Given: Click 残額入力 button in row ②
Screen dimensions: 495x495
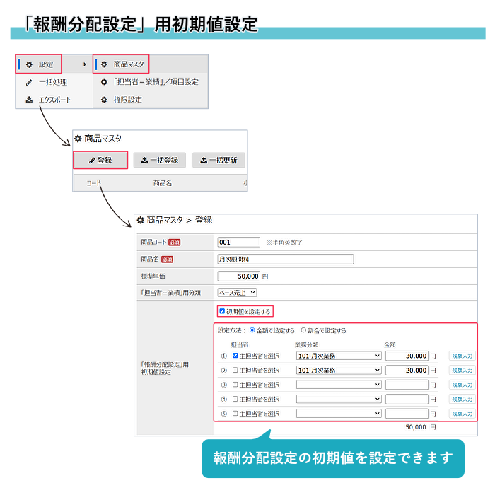Looking at the screenshot, I should click(462, 370).
